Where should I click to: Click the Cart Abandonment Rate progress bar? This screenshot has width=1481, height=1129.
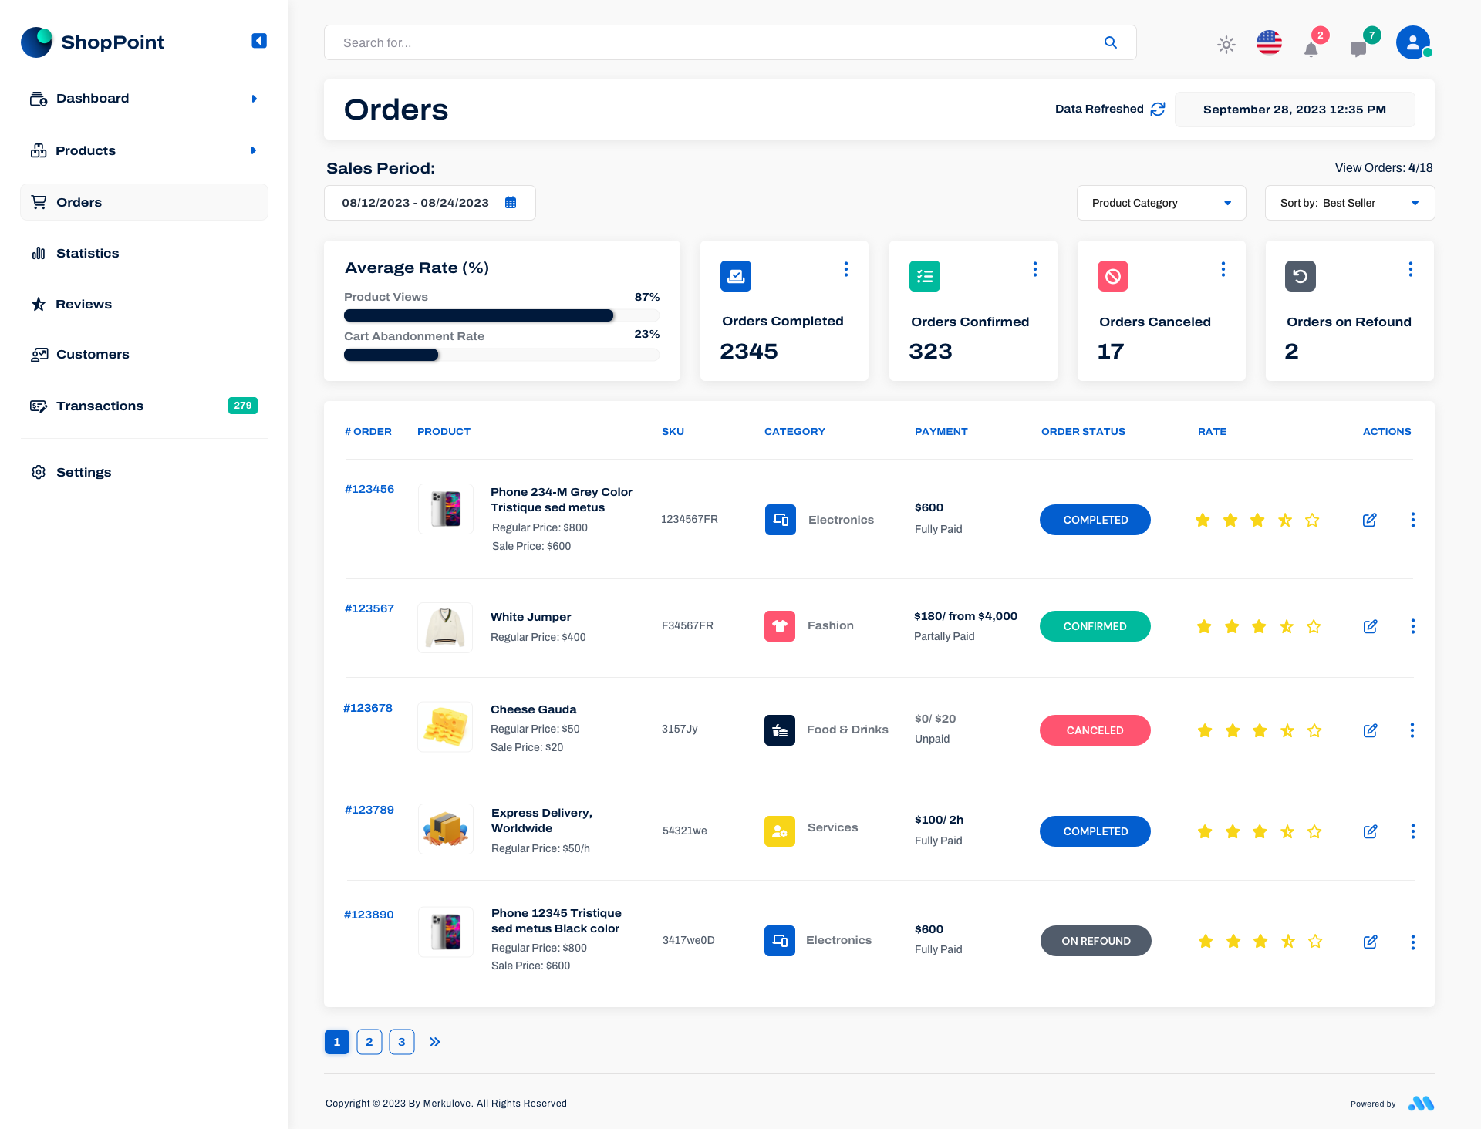pos(501,355)
